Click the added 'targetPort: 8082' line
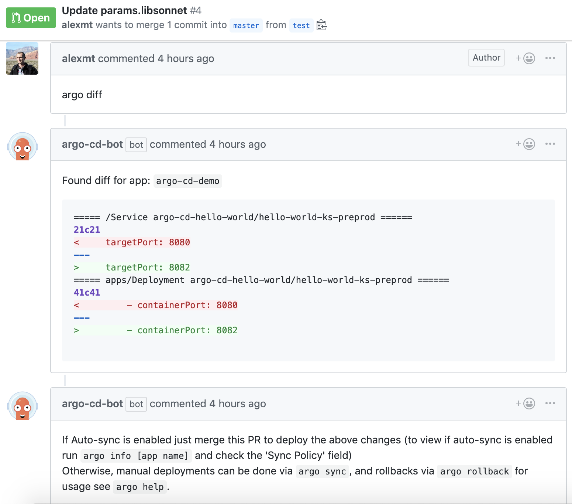This screenshot has width=572, height=504. (132, 268)
